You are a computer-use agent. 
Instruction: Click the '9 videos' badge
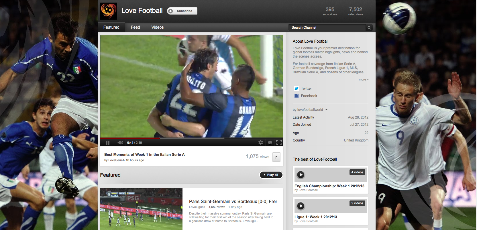(x=357, y=203)
